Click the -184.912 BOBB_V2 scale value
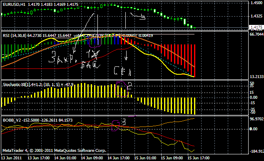264x161 pixels. click(x=257, y=151)
